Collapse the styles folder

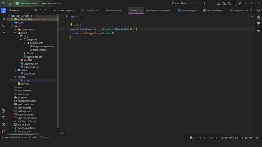[x=15, y=70]
